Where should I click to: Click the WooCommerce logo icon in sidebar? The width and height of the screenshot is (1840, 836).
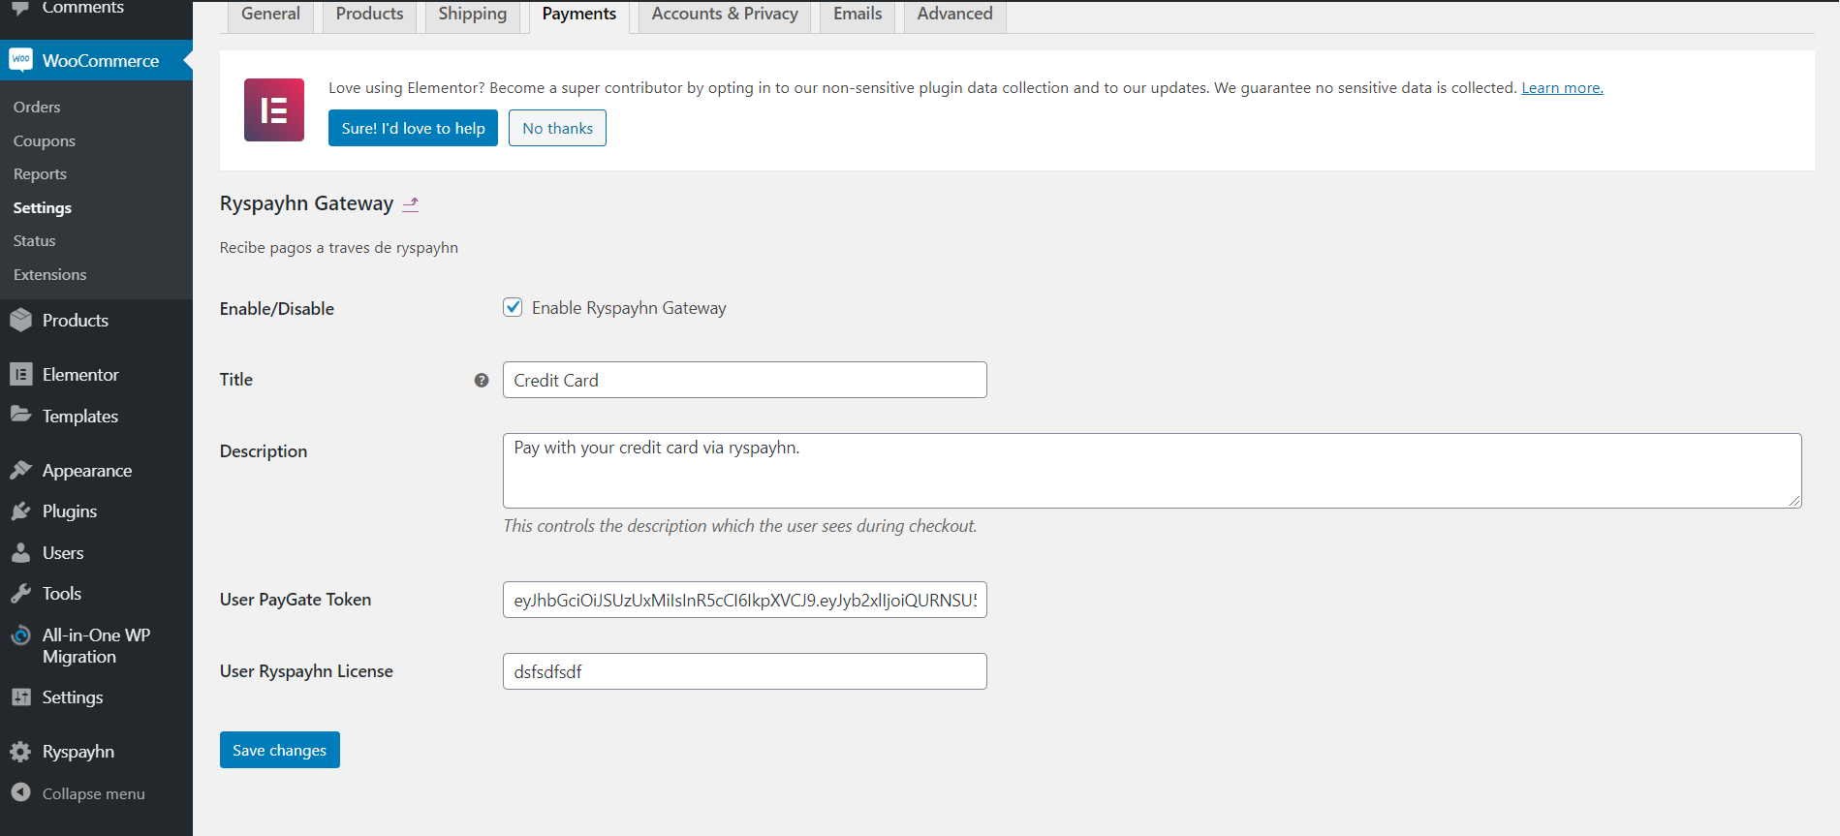[x=20, y=60]
